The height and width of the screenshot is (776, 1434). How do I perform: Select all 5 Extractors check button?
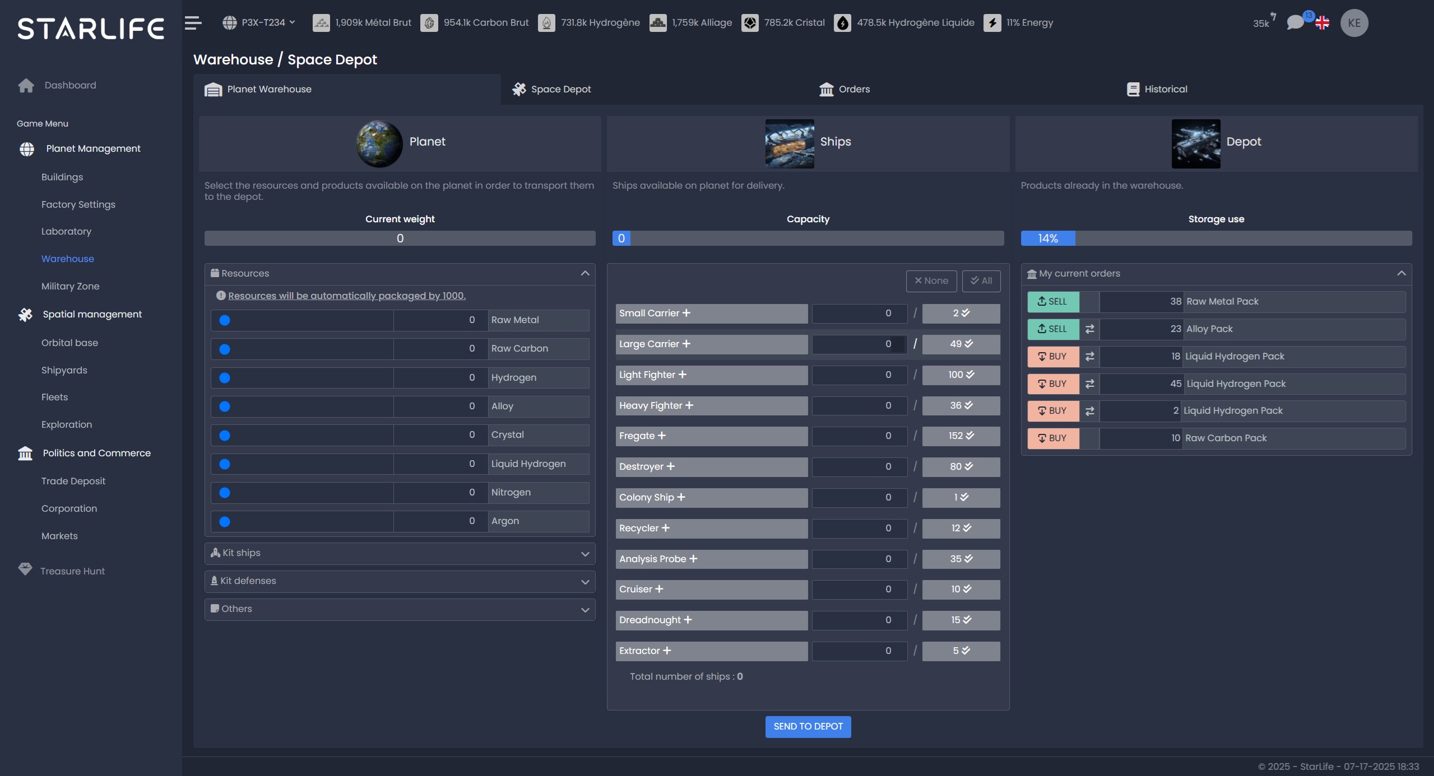tap(961, 651)
